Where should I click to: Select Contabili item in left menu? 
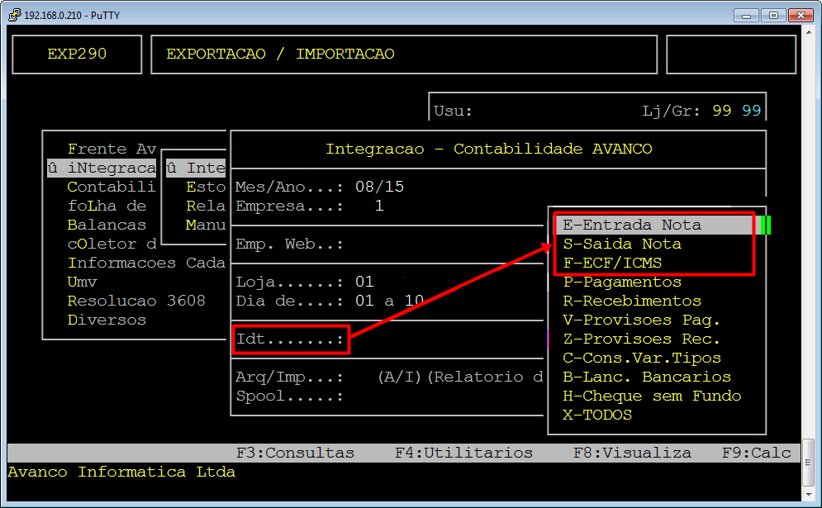pyautogui.click(x=111, y=187)
